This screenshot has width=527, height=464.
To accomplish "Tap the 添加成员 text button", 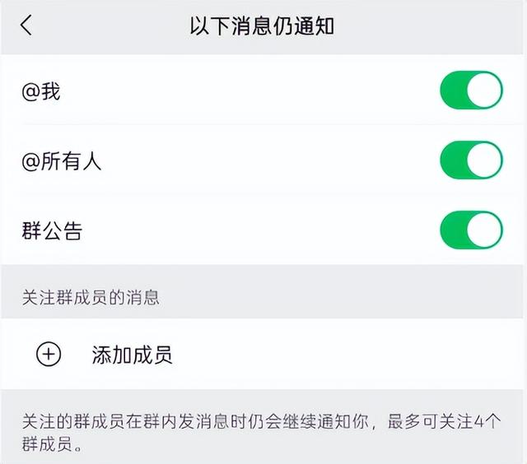I will (x=132, y=355).
